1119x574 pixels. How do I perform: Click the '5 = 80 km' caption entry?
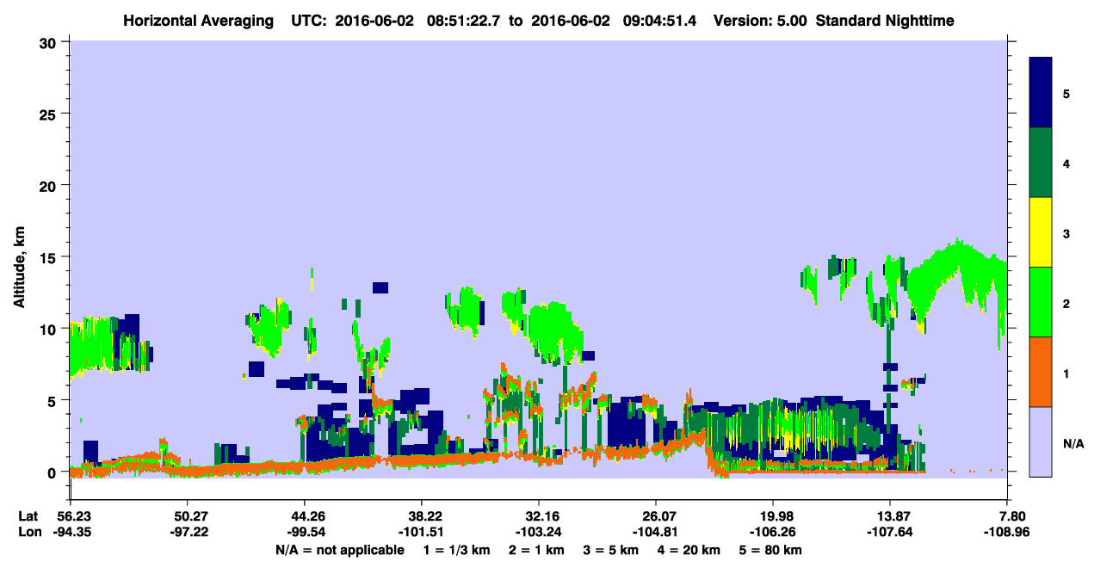[772, 550]
